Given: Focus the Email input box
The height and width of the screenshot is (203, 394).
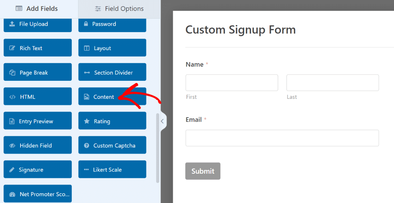Looking at the screenshot, I should coord(282,138).
